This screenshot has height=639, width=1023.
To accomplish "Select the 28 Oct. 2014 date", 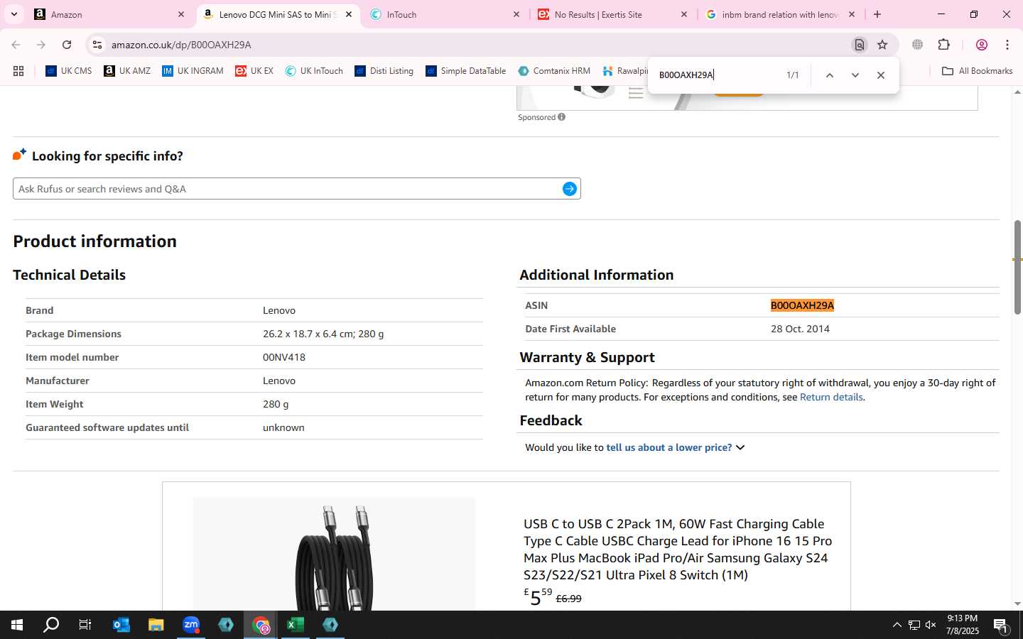I will click(800, 329).
